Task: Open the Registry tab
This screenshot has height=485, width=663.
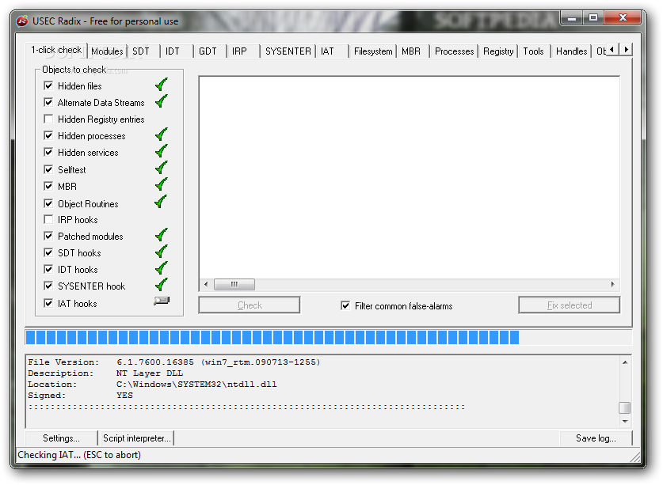Action: [x=498, y=51]
